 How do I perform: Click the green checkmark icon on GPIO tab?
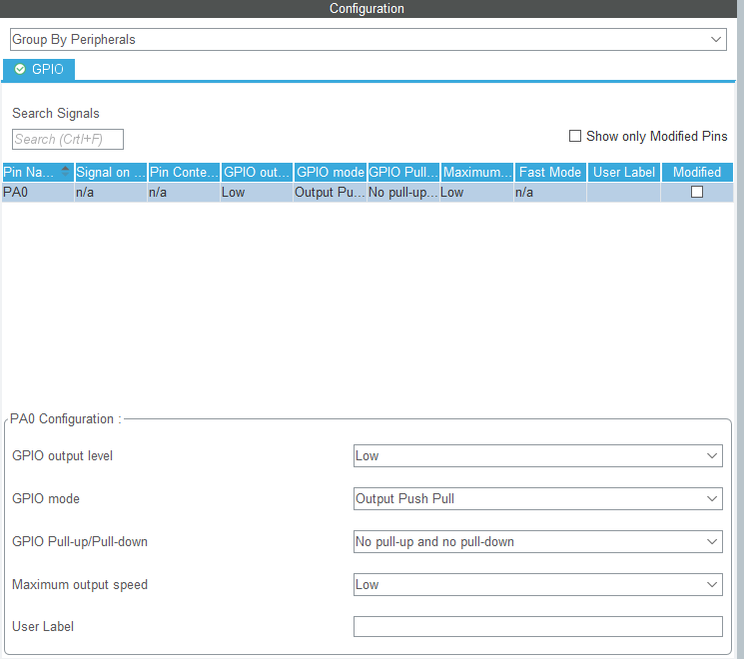coord(20,70)
